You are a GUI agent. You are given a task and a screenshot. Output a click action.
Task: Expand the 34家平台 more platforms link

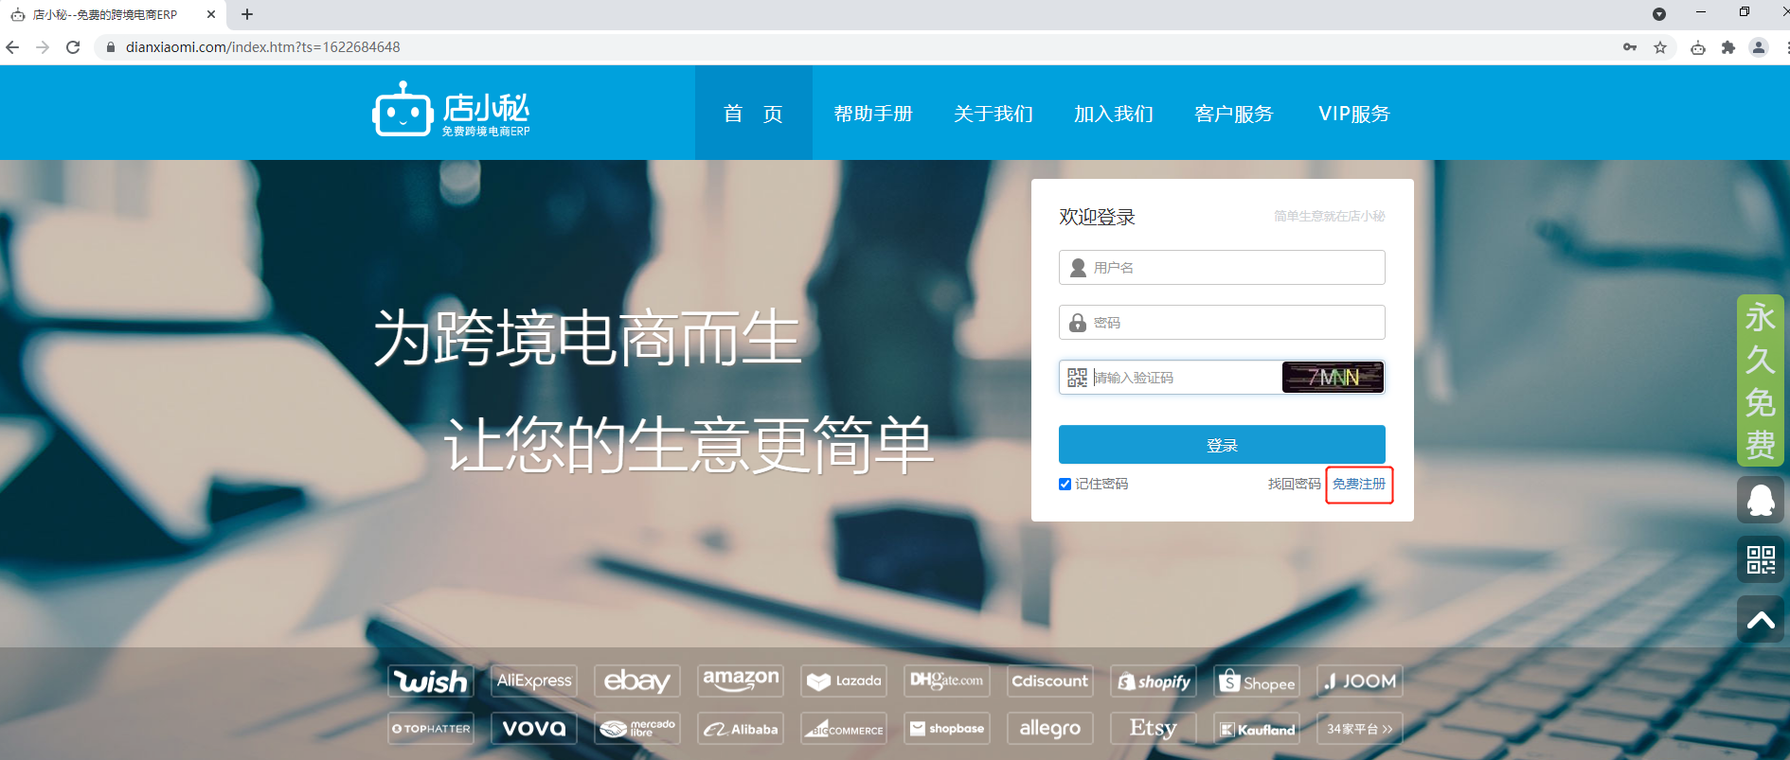pos(1360,728)
